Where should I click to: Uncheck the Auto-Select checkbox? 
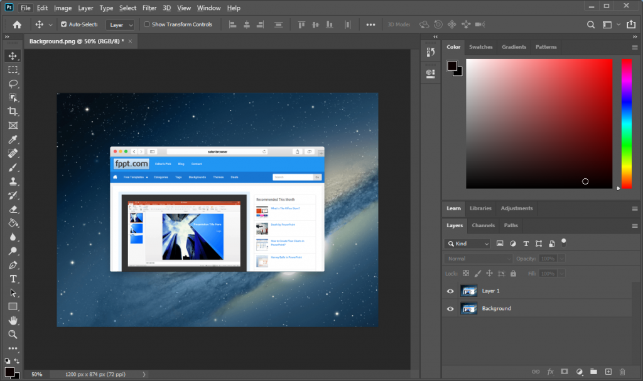(x=63, y=24)
